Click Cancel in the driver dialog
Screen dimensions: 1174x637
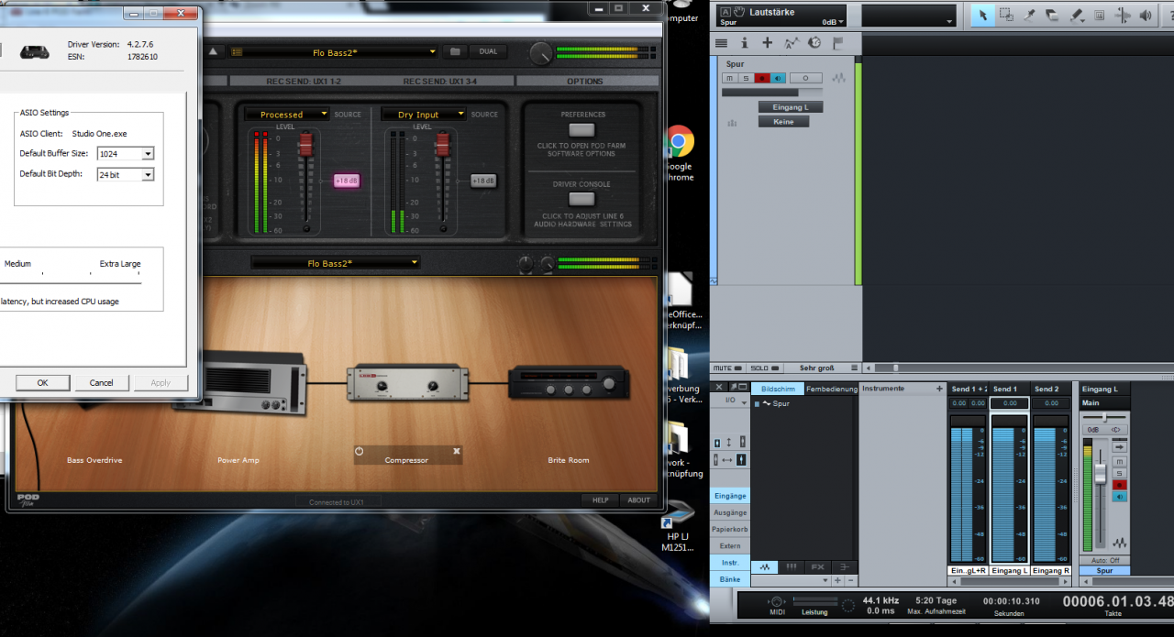(x=102, y=383)
